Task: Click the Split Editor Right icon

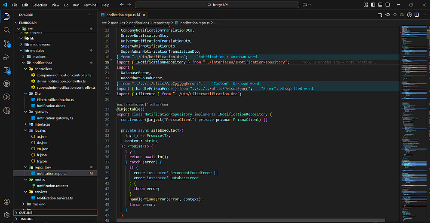Action: (x=418, y=15)
